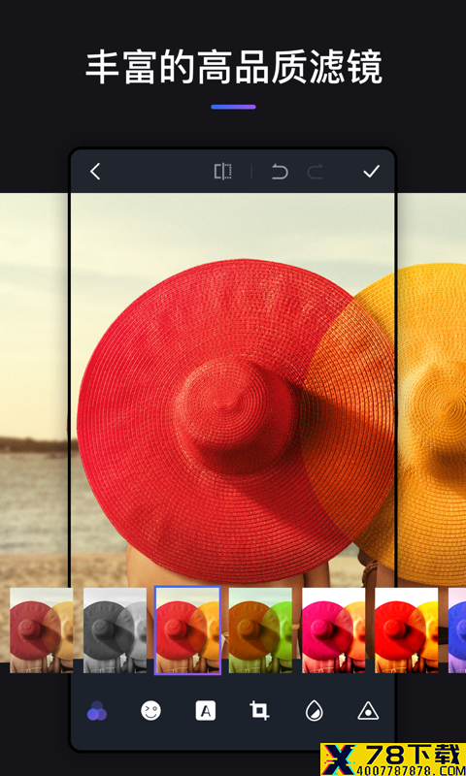Select the water drop blur tool
This screenshot has height=776, width=466.
314,711
